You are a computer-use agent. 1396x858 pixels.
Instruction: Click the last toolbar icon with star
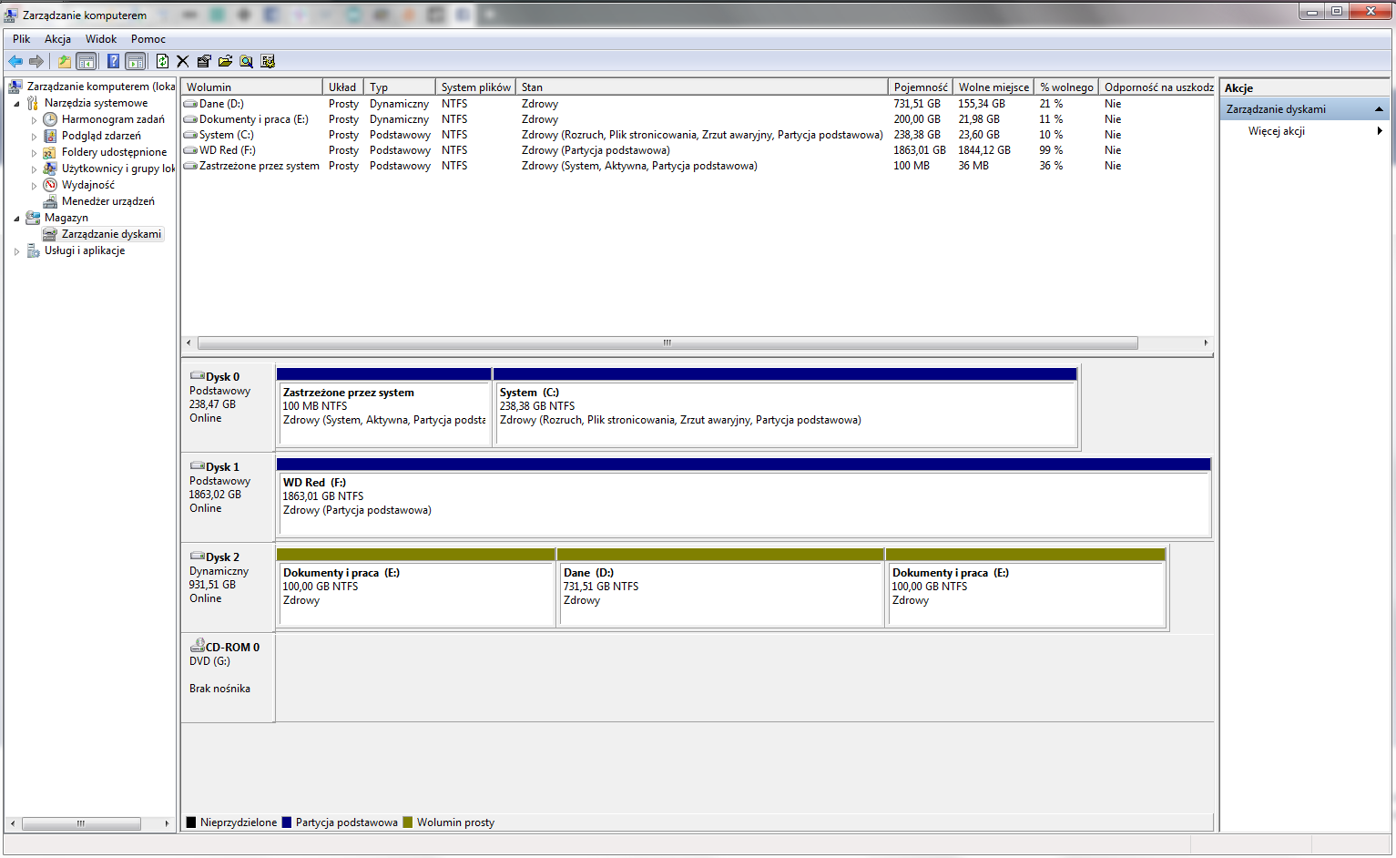click(x=268, y=61)
